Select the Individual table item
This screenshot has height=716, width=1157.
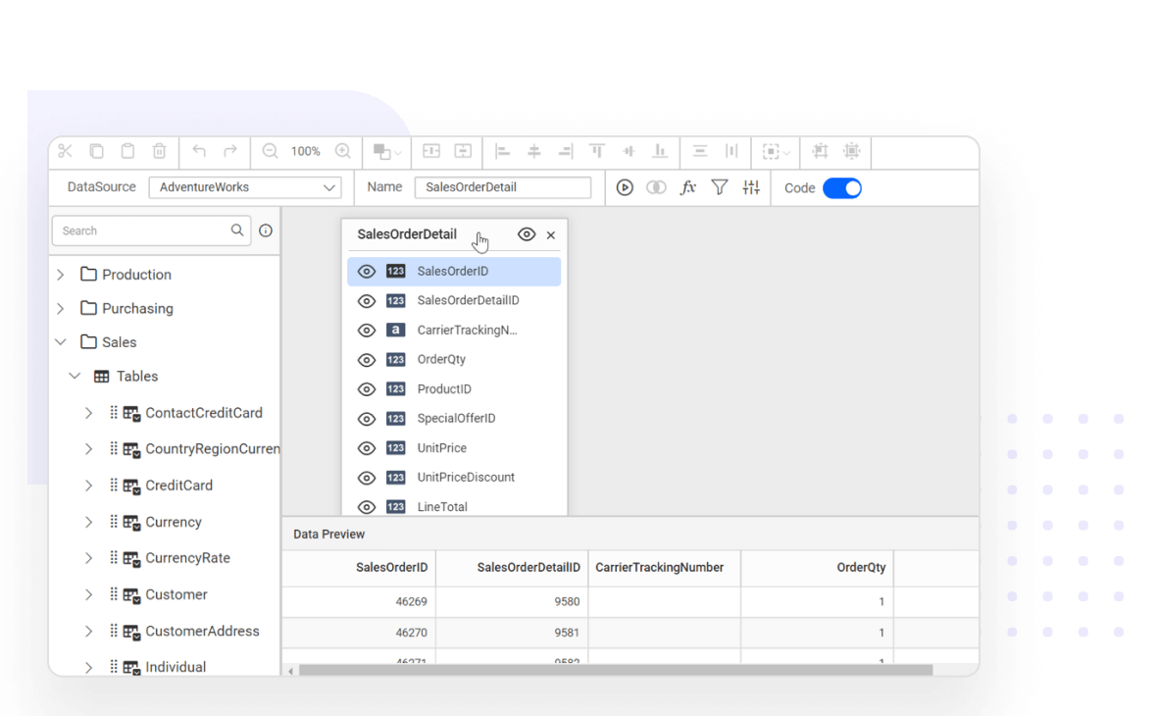(176, 667)
